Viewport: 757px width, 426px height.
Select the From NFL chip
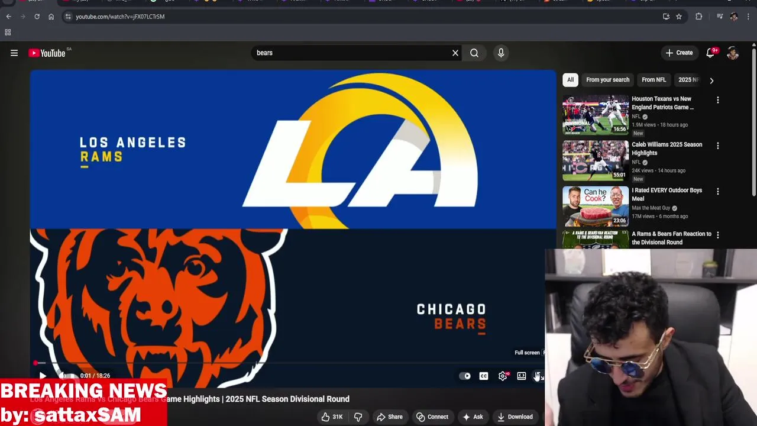[x=654, y=79]
